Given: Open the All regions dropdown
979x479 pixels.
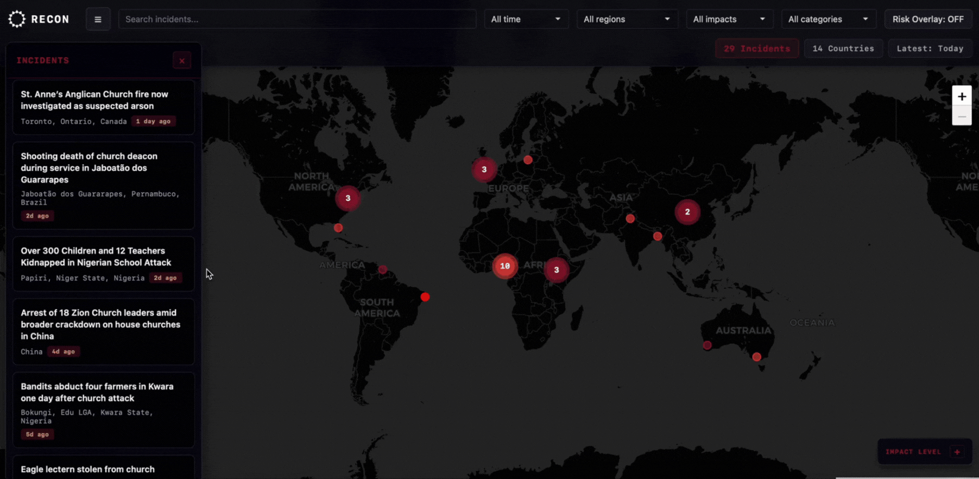Looking at the screenshot, I should click(x=627, y=19).
